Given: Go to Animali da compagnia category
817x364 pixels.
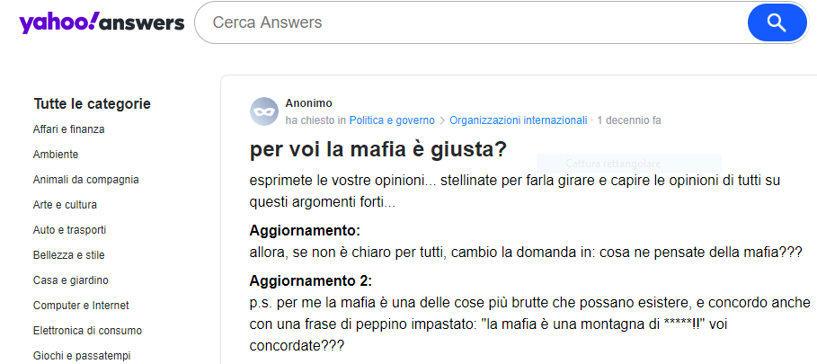Looking at the screenshot, I should [x=85, y=180].
